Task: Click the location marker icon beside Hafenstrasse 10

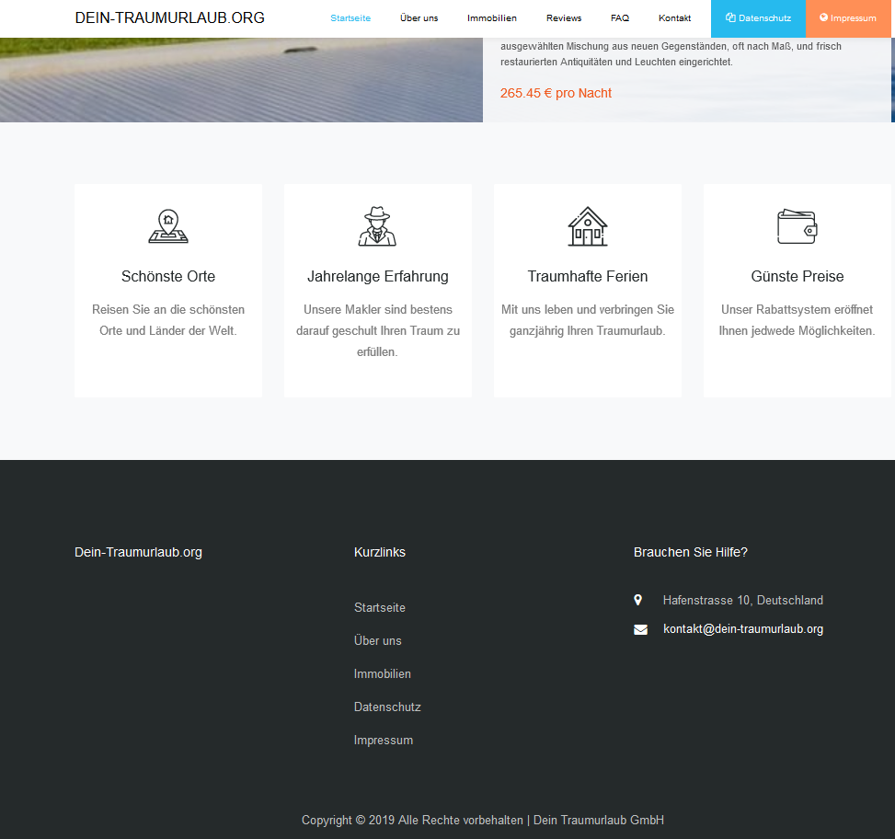Action: click(638, 600)
